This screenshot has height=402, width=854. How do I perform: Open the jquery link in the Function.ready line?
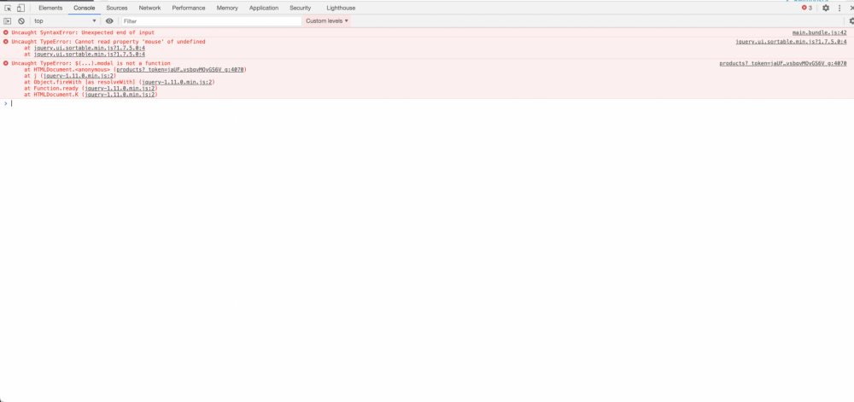coord(120,88)
